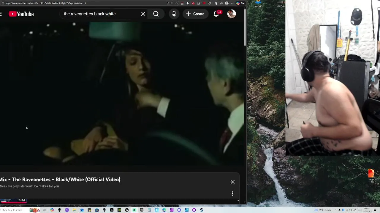Click the Mix playlist title text
380x213 pixels.
pyautogui.click(x=60, y=180)
